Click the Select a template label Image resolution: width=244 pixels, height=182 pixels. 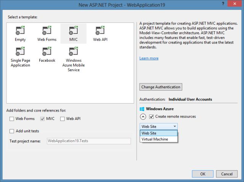tap(22, 17)
